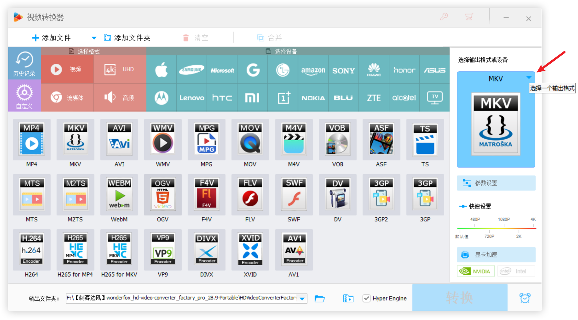Choose the MKV format in the format grid

(x=75, y=140)
